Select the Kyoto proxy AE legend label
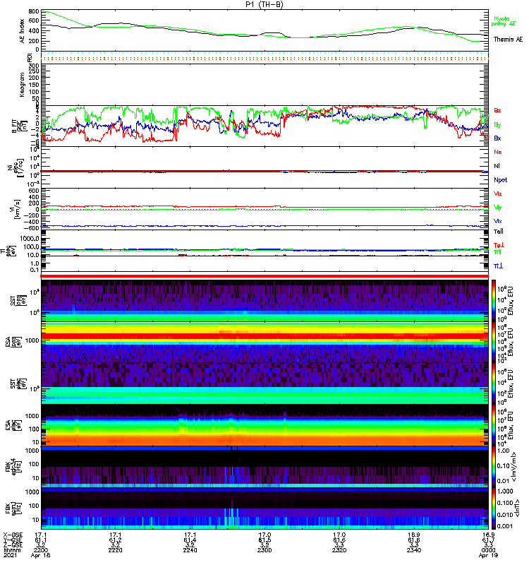This screenshot has height=565, width=529. tap(504, 21)
